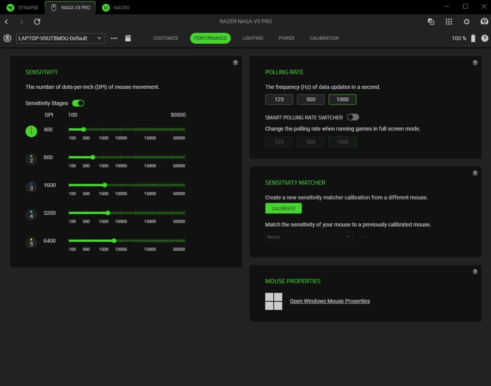Select the Performance tab
The width and height of the screenshot is (491, 386).
pyautogui.click(x=210, y=38)
